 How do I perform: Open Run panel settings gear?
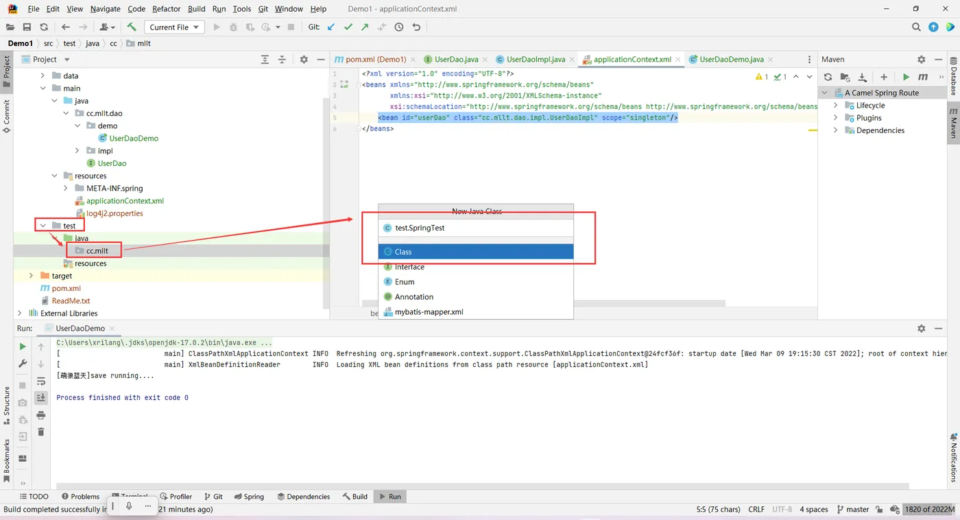click(x=922, y=329)
